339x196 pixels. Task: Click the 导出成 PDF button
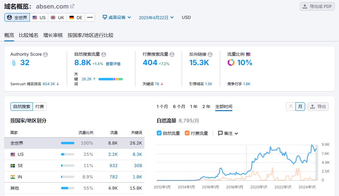pos(317,6)
